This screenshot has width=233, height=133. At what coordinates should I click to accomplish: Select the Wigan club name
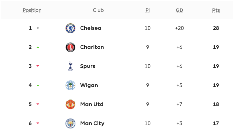[89, 85]
